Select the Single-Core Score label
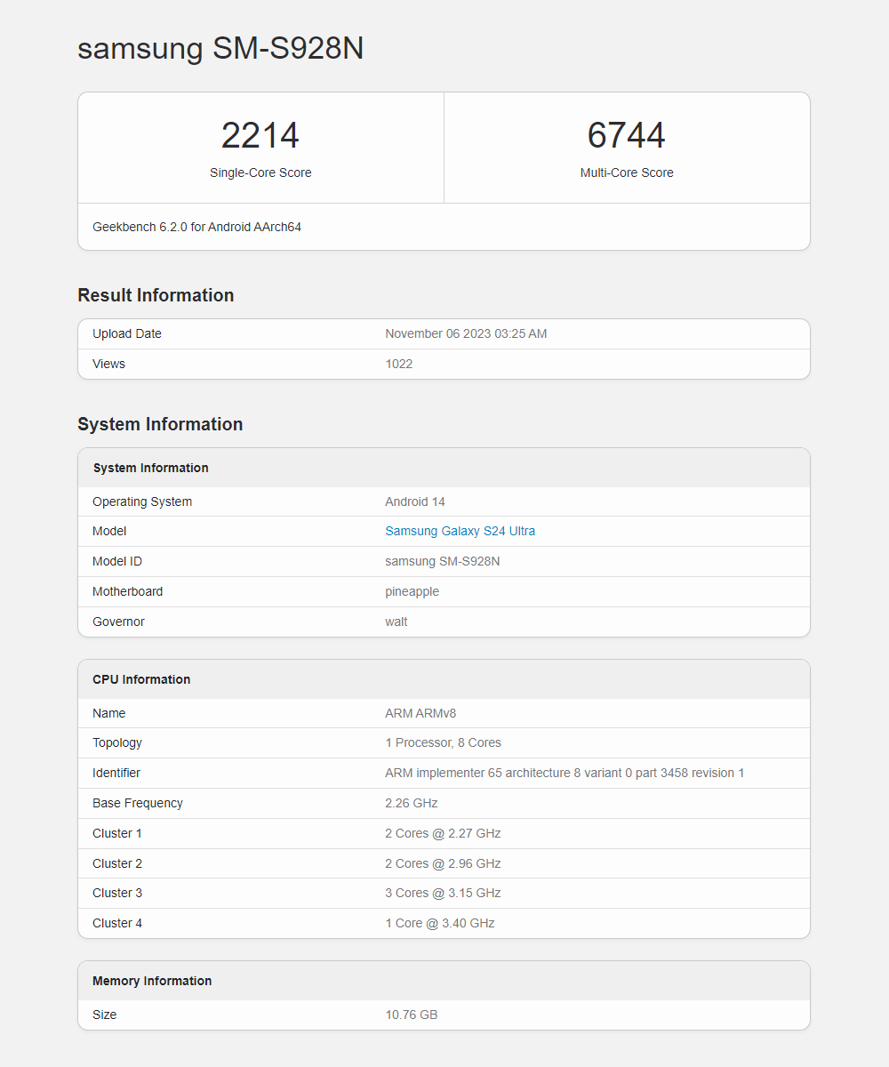Screen dimensions: 889x1067 pos(260,172)
